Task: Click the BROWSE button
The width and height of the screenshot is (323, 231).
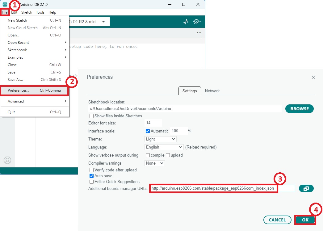Action: point(299,109)
